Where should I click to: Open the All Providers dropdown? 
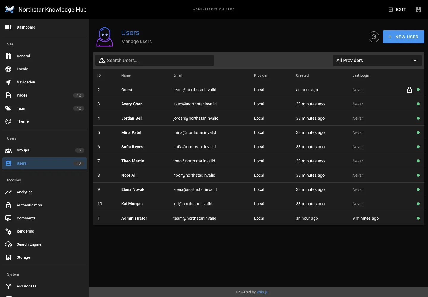377,60
